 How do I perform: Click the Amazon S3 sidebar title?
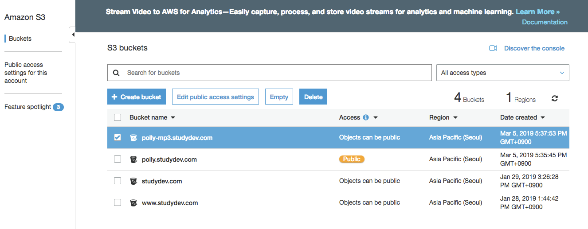coord(25,17)
